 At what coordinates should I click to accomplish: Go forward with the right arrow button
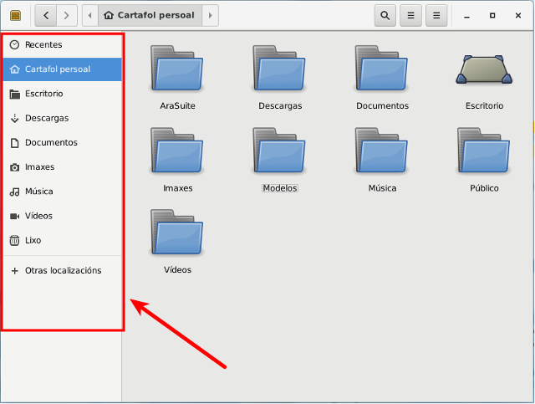67,15
